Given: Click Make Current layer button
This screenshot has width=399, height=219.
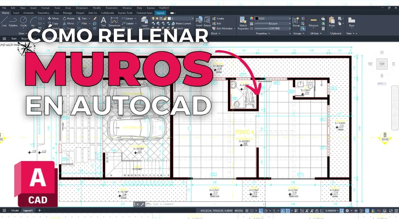Looking at the screenshot, I should coord(182,23).
